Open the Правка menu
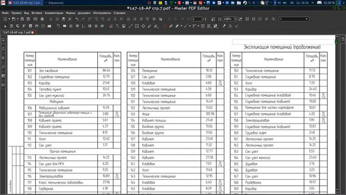This screenshot has height=195, width=346. 16,13
